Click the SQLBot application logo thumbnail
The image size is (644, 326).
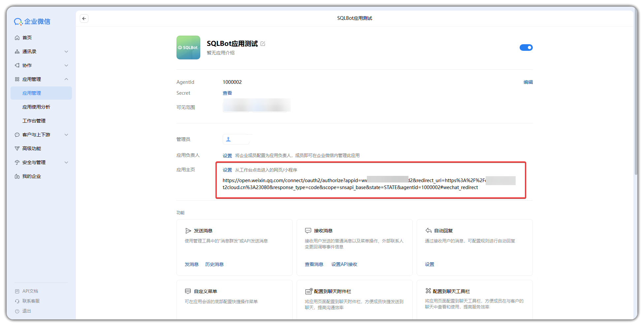pos(188,48)
